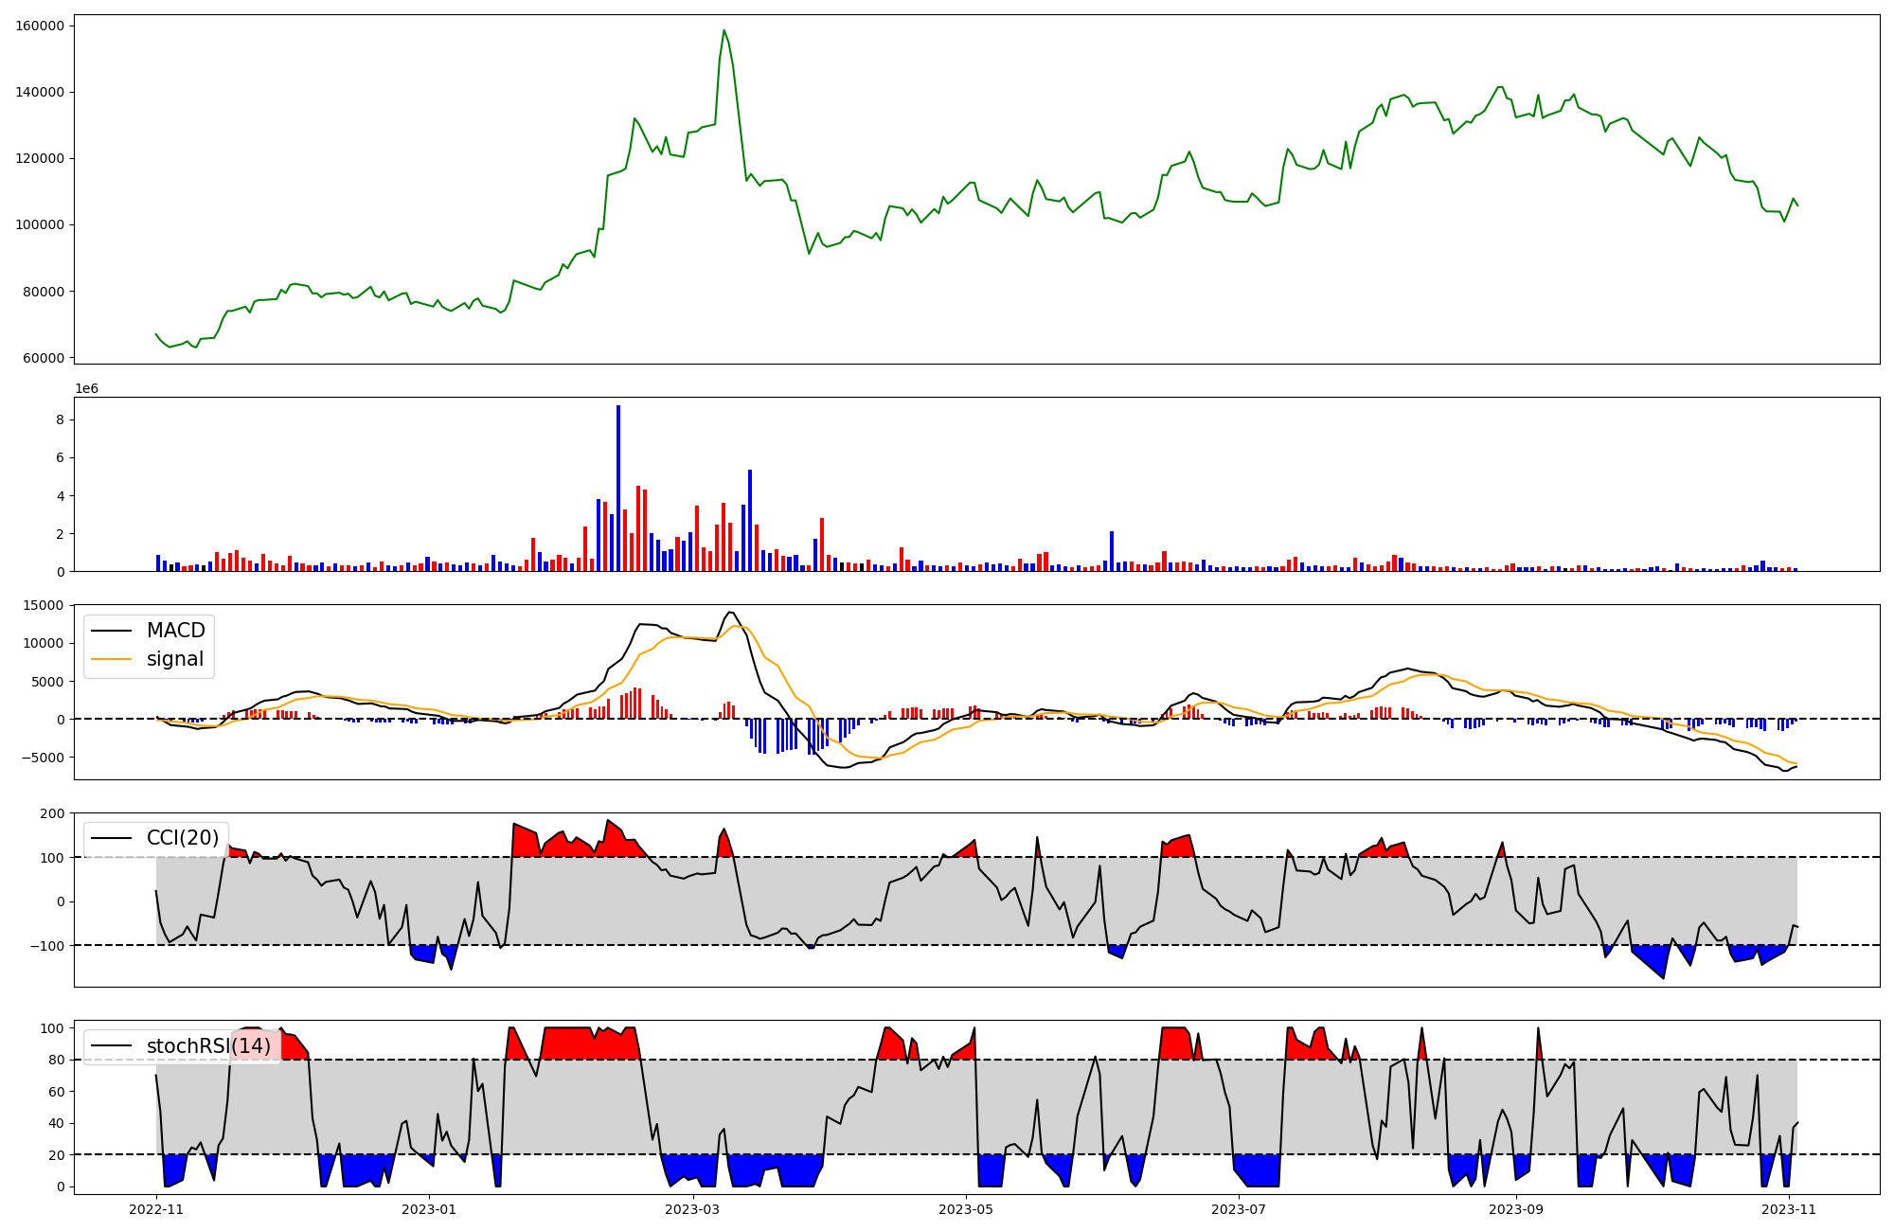Viewport: 1894px width, 1231px height.
Task: Click the 2023-05 x-axis date label
Action: click(966, 1209)
